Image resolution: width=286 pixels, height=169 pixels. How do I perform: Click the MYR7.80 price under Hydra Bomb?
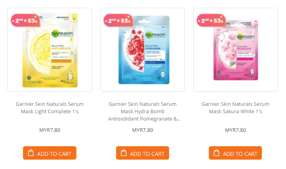(143, 130)
